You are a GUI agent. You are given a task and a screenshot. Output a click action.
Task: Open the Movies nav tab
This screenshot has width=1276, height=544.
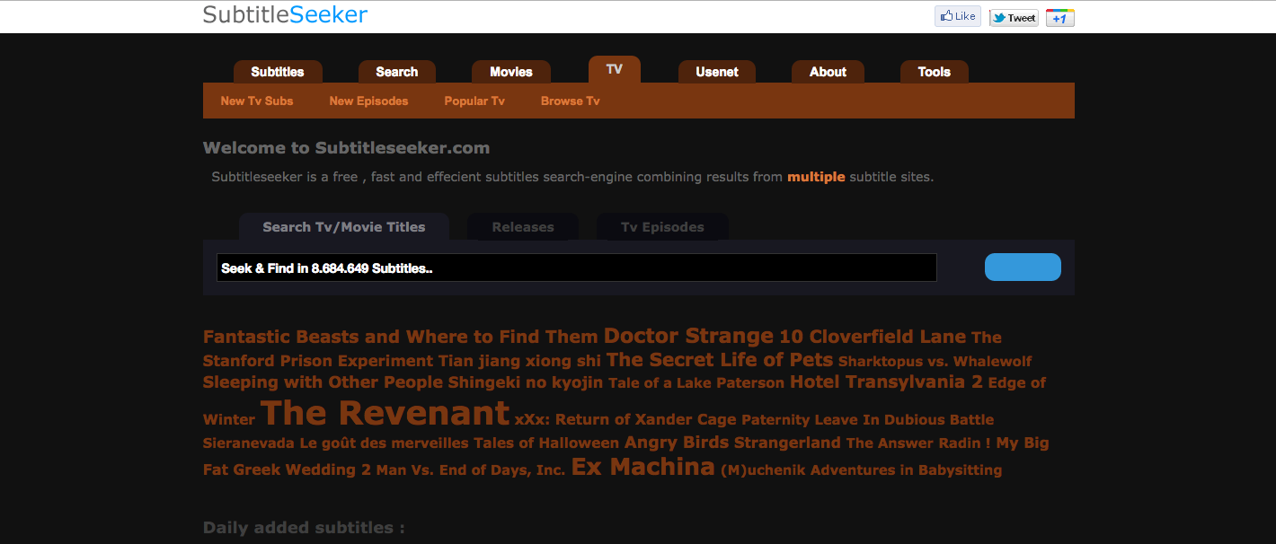tap(511, 72)
